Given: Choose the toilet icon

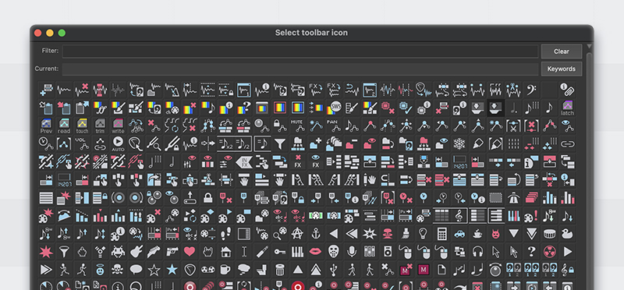Looking at the screenshot, I should coord(261,269).
